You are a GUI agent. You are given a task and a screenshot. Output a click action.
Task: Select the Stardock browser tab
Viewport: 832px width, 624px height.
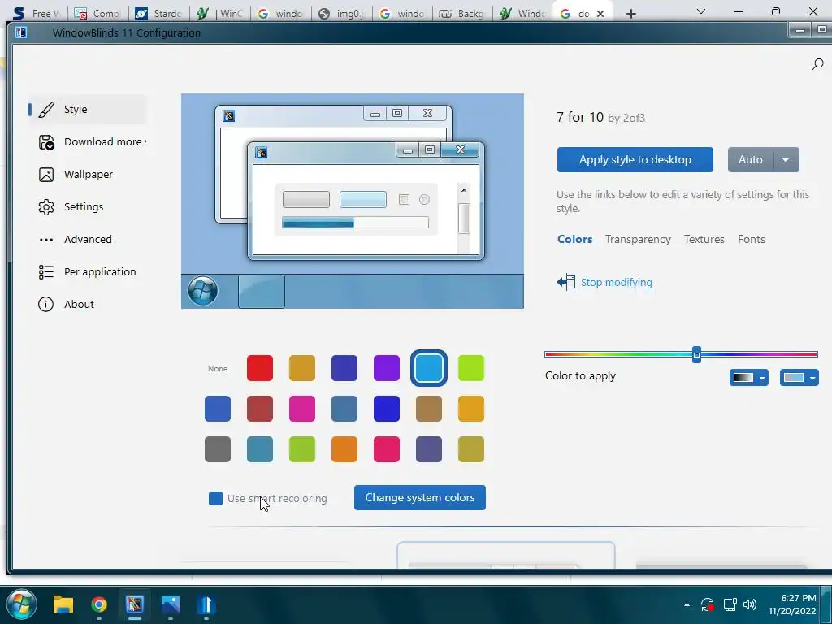[159, 14]
